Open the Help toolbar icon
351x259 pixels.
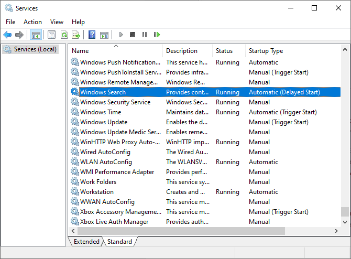92,35
